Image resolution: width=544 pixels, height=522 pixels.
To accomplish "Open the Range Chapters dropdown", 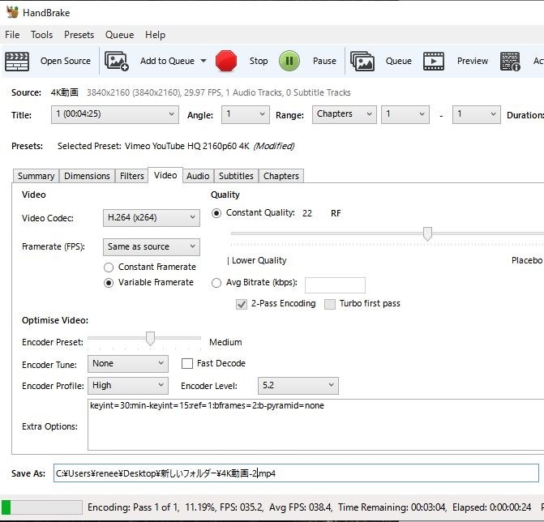I will [345, 114].
